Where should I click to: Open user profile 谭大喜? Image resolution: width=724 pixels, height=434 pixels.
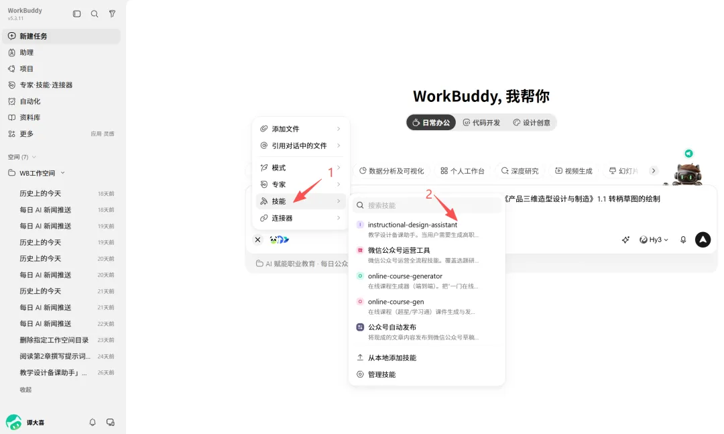(25, 422)
